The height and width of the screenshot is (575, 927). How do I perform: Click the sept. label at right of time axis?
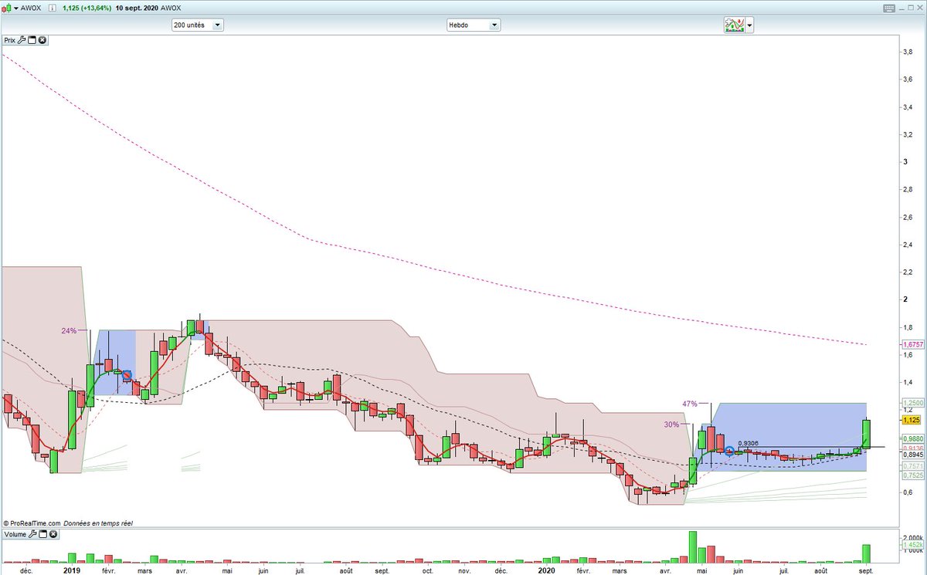click(866, 570)
